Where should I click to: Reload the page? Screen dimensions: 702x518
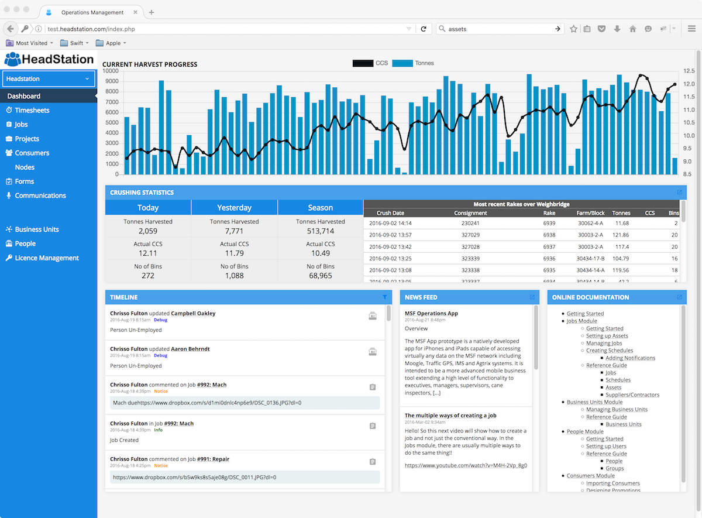(423, 29)
